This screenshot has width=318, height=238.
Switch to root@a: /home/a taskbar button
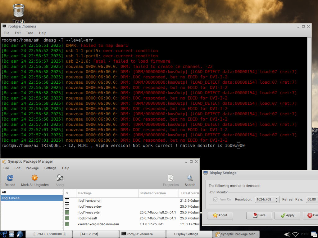click(x=142, y=234)
